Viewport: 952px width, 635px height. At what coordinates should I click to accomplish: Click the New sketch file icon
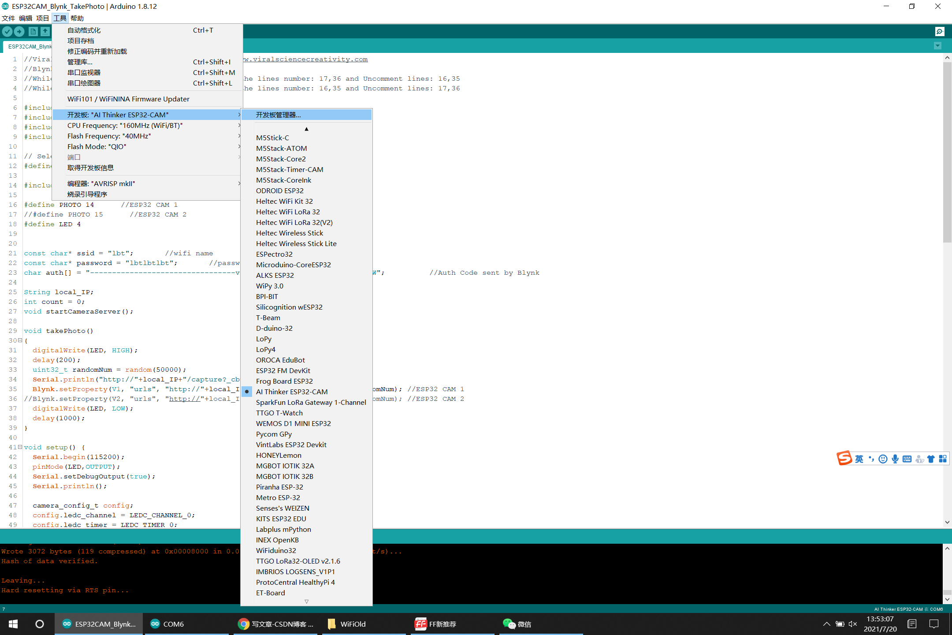[x=33, y=31]
